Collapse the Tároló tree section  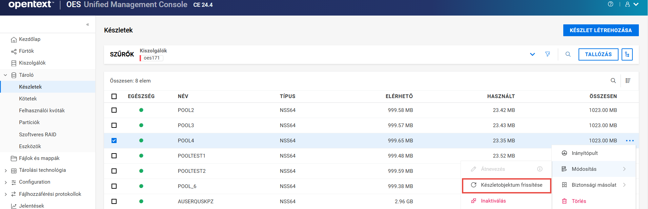point(5,75)
